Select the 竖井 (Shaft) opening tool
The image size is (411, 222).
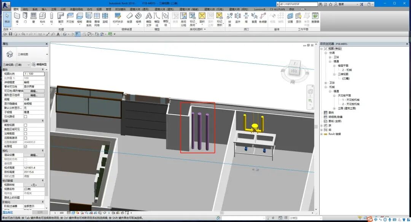[238, 18]
